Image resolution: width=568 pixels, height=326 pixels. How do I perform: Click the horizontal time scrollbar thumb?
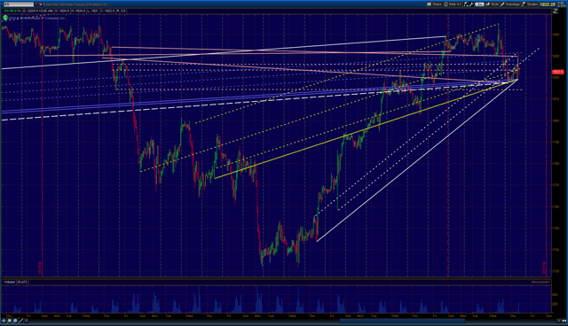tap(402, 321)
